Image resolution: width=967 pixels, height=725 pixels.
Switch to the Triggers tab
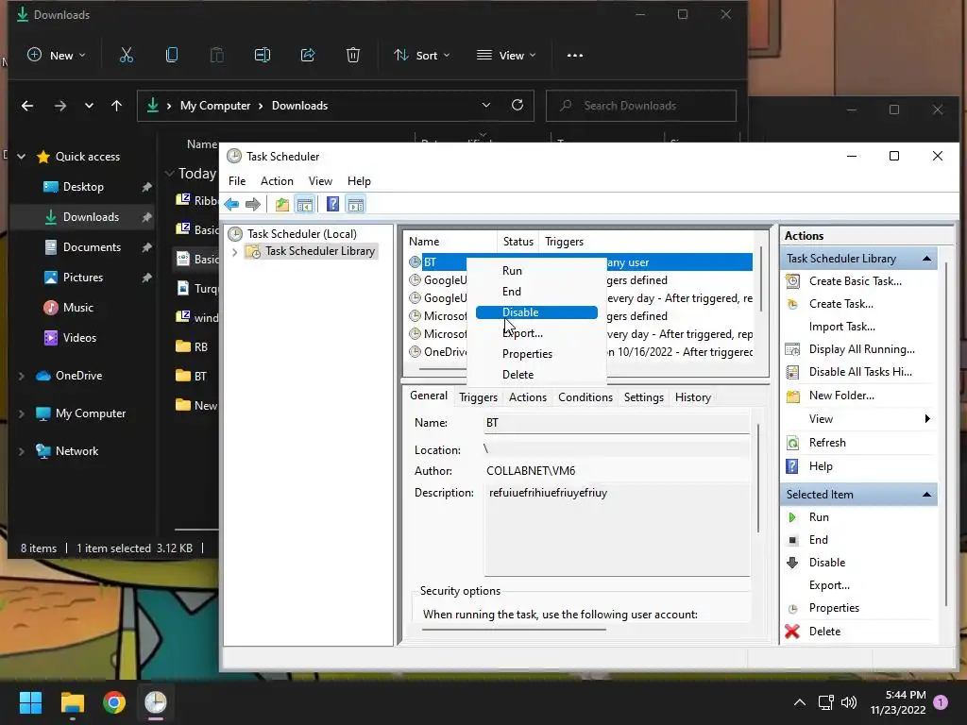(478, 397)
